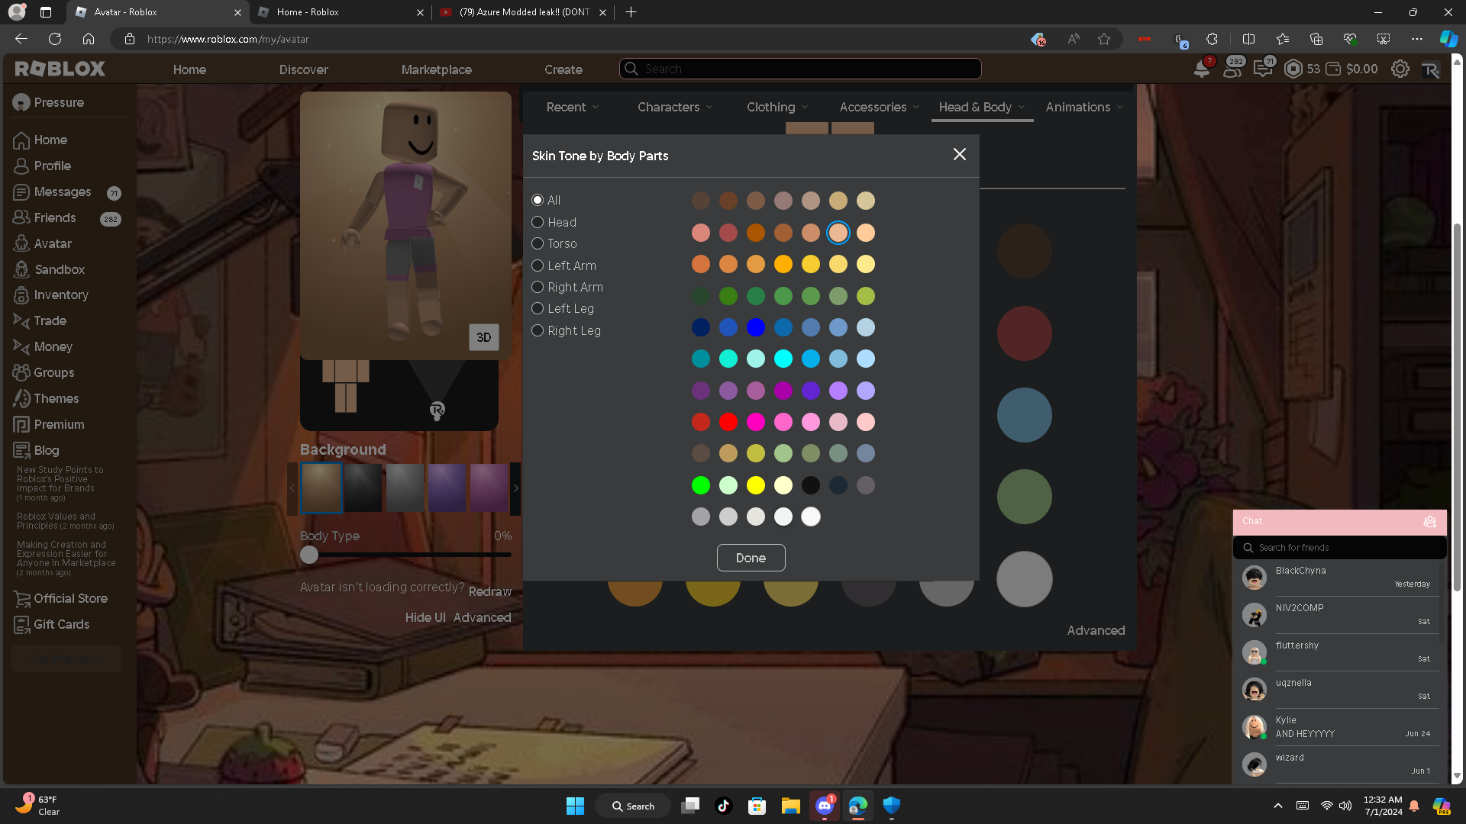Show next background thumbnails arrow
This screenshot has height=824, width=1466.
pyautogui.click(x=516, y=488)
